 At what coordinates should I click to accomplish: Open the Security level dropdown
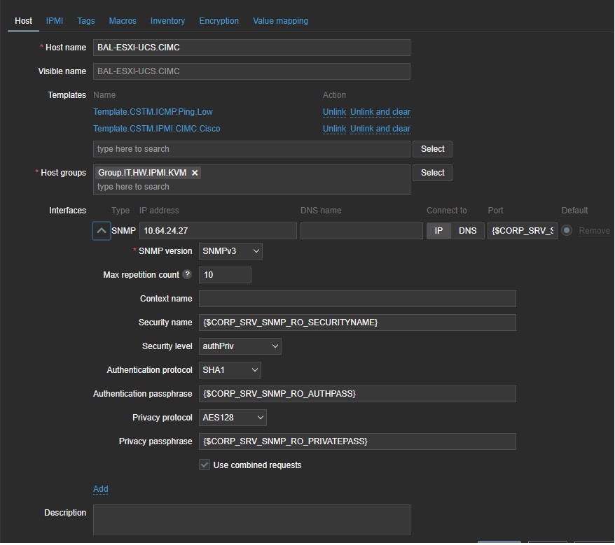coord(240,346)
